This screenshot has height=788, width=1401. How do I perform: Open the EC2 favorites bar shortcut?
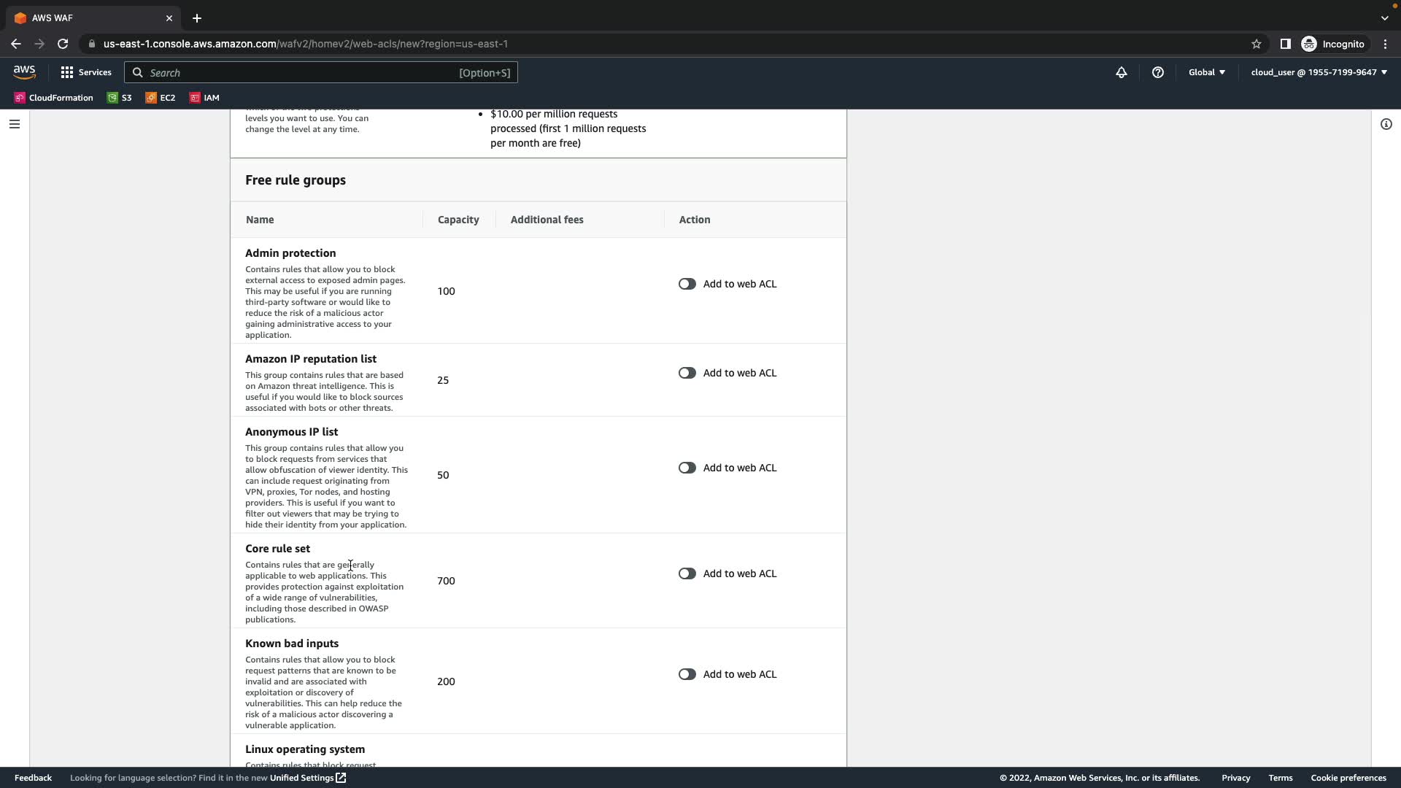point(161,98)
